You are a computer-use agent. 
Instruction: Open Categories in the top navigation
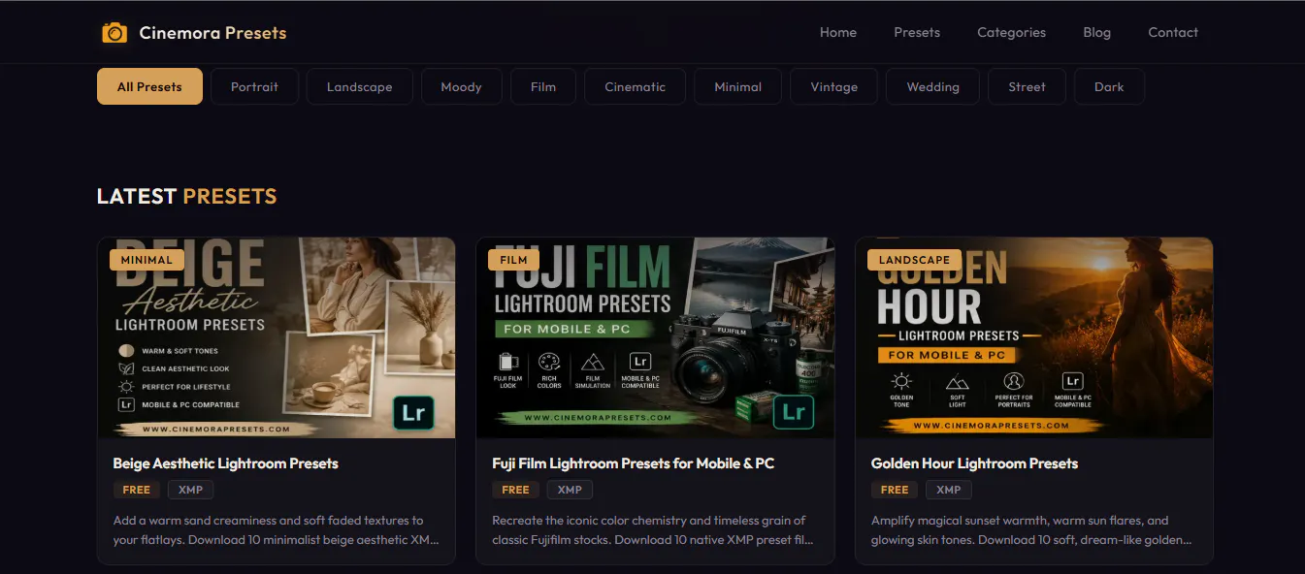(x=1011, y=32)
